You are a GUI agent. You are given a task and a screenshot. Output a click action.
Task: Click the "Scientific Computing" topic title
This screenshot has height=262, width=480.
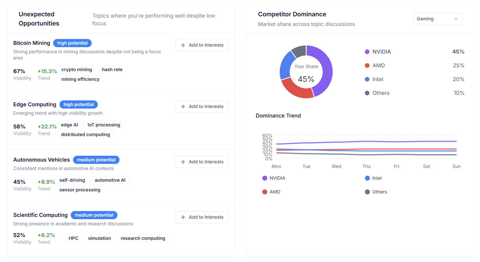pyautogui.click(x=40, y=215)
